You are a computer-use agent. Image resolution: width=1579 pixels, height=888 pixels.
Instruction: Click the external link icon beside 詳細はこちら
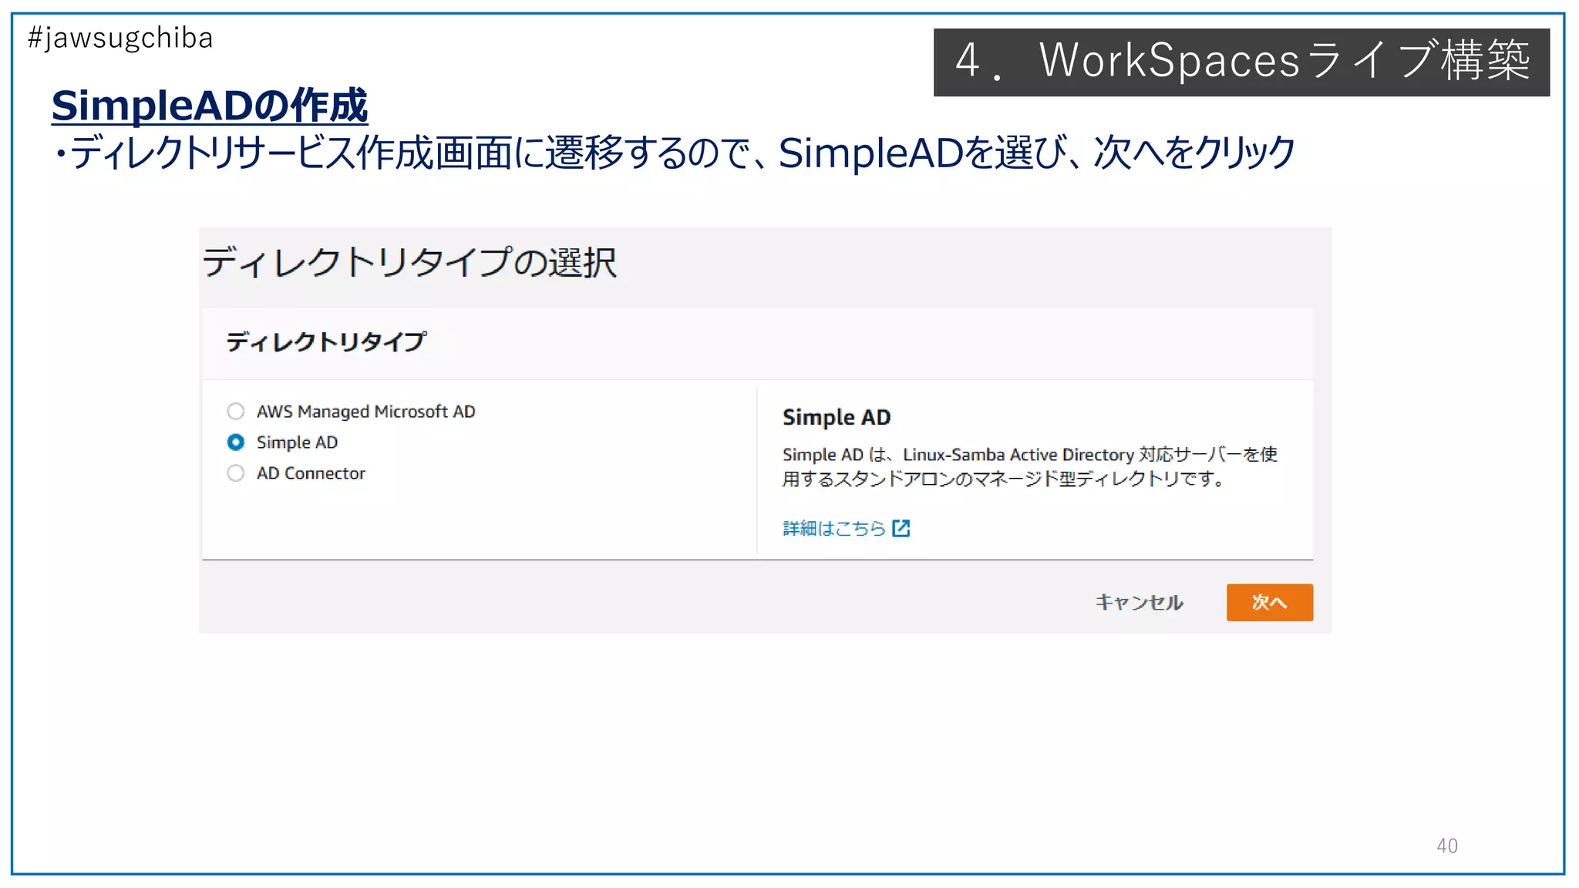[x=901, y=528]
